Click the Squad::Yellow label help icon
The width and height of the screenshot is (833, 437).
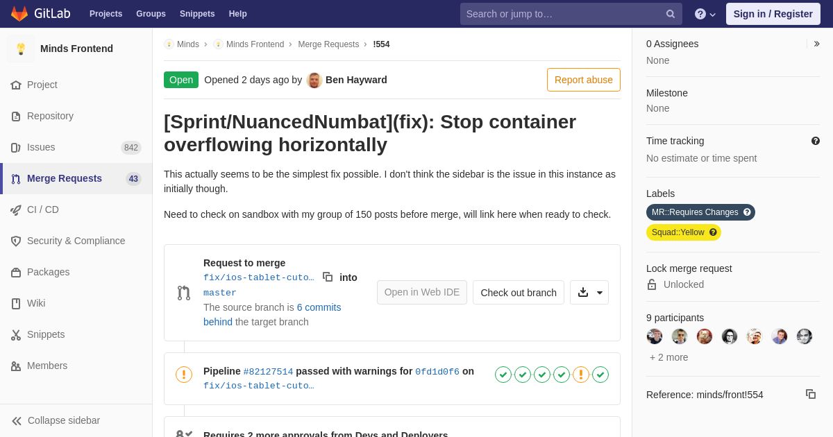point(713,232)
